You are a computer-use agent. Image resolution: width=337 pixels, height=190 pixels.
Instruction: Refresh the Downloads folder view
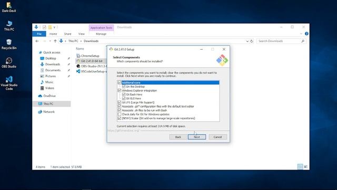(252, 41)
